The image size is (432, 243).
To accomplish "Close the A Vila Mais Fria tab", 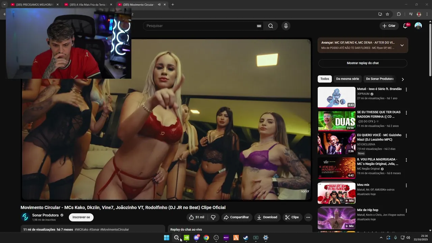I will coord(111,5).
